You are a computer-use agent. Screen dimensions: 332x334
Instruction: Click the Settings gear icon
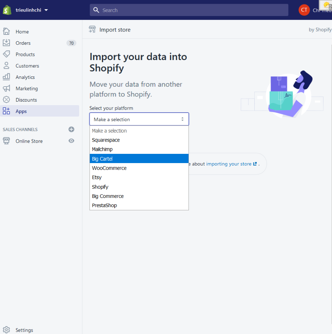tap(6, 330)
